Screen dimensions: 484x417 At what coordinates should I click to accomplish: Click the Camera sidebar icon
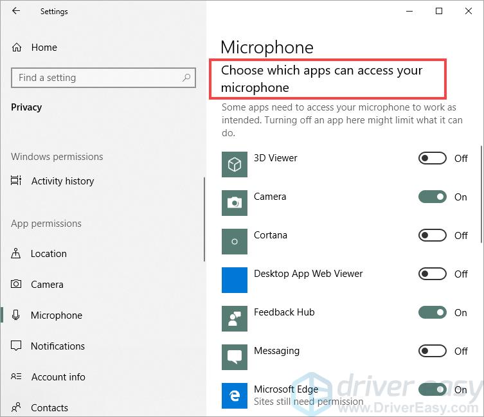pos(16,283)
